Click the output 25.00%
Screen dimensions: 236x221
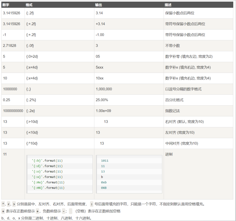coord(102,100)
